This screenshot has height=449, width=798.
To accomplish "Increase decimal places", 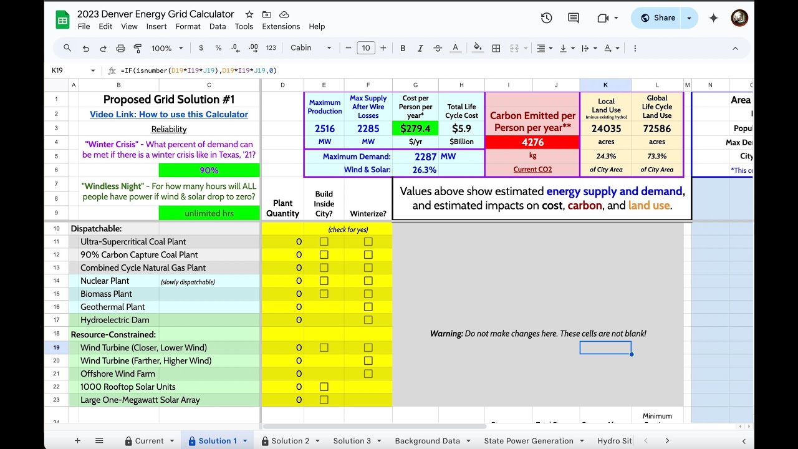I will click(253, 48).
